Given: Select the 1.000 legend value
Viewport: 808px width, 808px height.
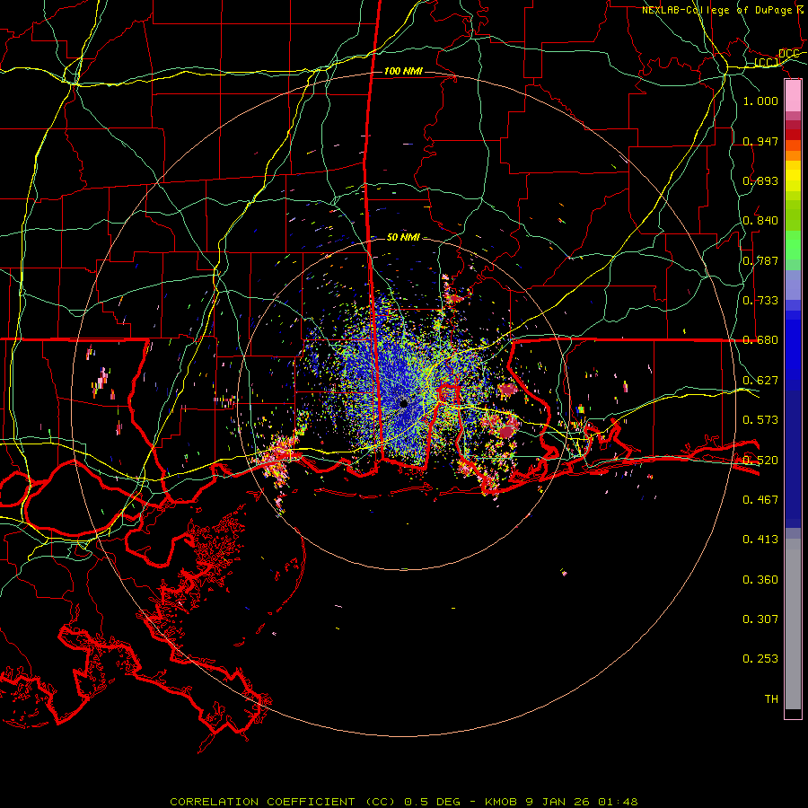Looking at the screenshot, I should pos(760,101).
